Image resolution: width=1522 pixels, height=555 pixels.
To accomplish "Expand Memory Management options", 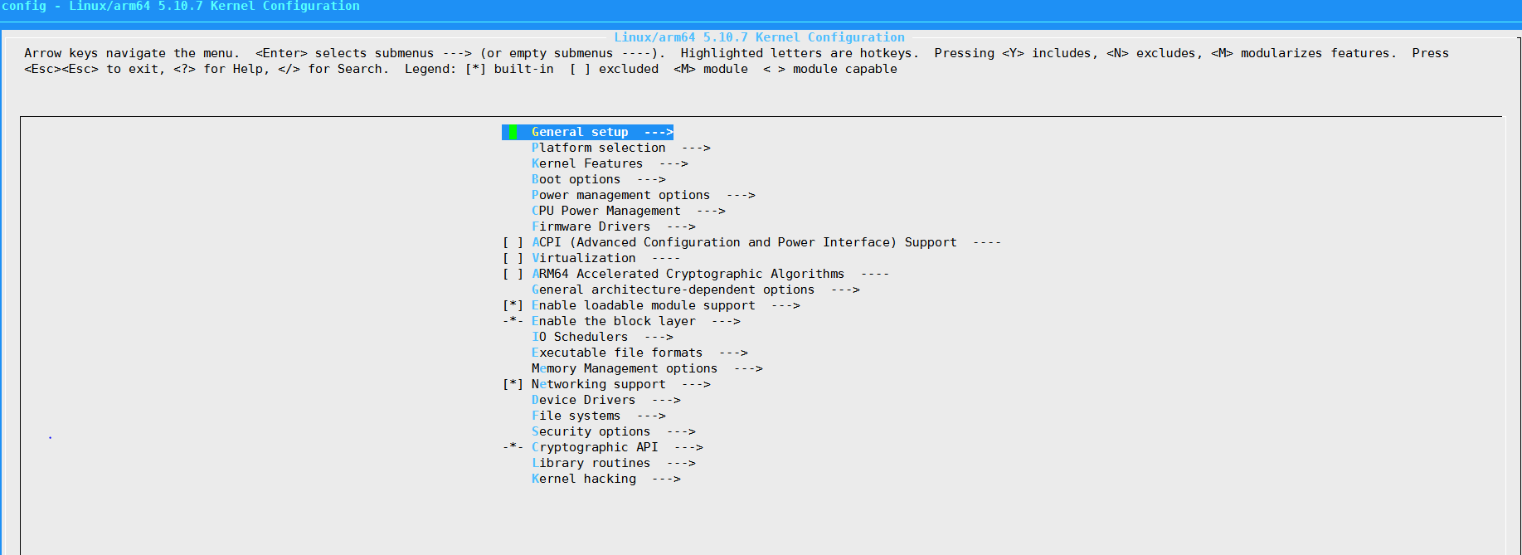I will point(624,368).
